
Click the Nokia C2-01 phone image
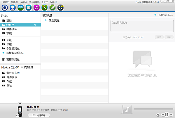[20, 111]
